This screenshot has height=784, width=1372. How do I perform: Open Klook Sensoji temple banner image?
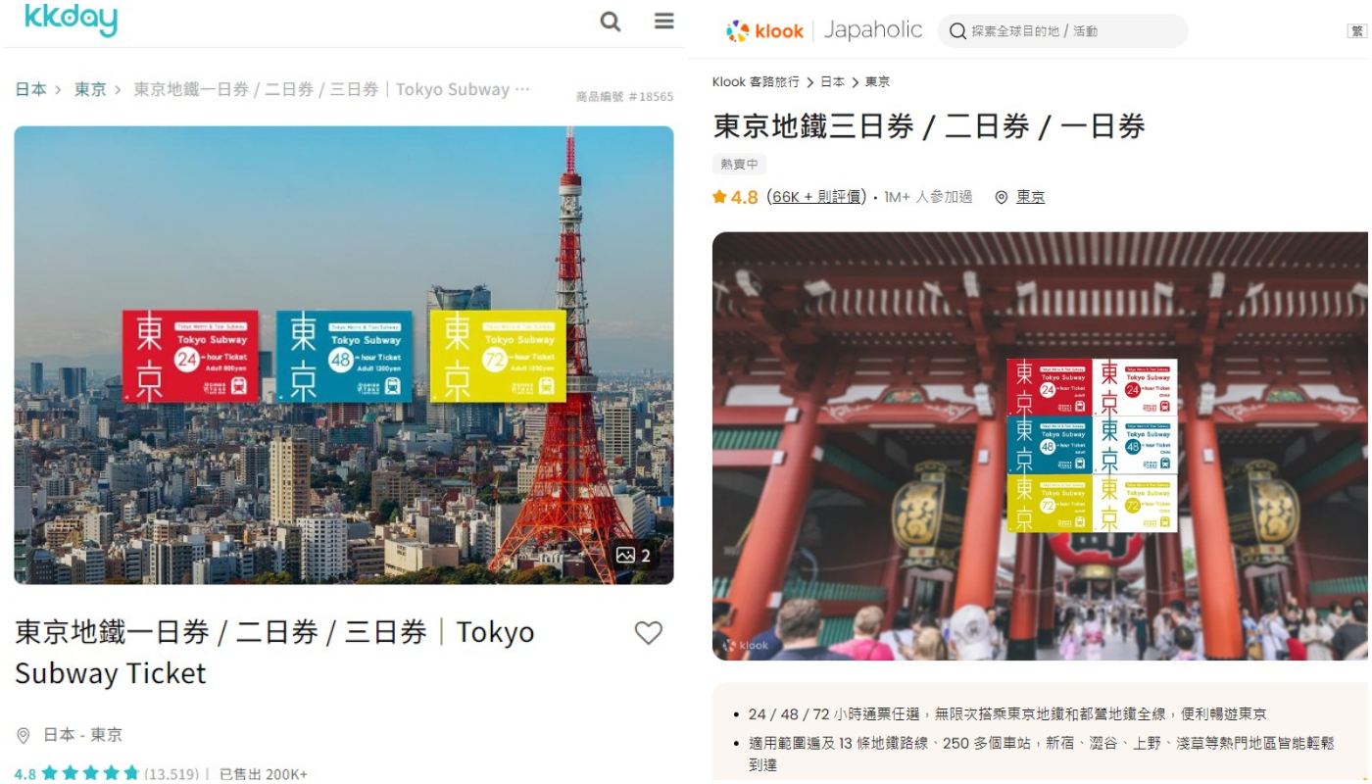click(x=1040, y=446)
